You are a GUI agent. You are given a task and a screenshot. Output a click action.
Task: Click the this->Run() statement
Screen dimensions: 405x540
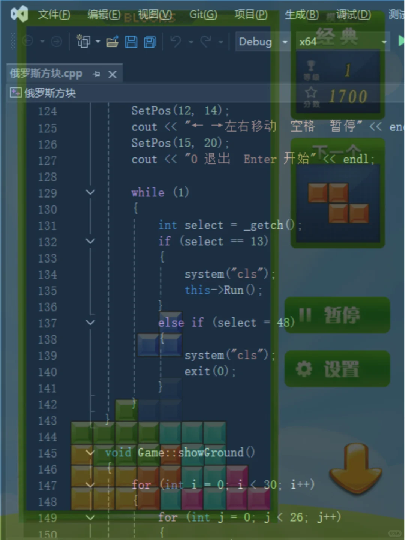(x=223, y=290)
